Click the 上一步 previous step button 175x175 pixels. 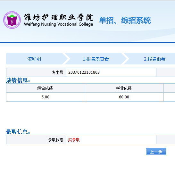coord(156,152)
